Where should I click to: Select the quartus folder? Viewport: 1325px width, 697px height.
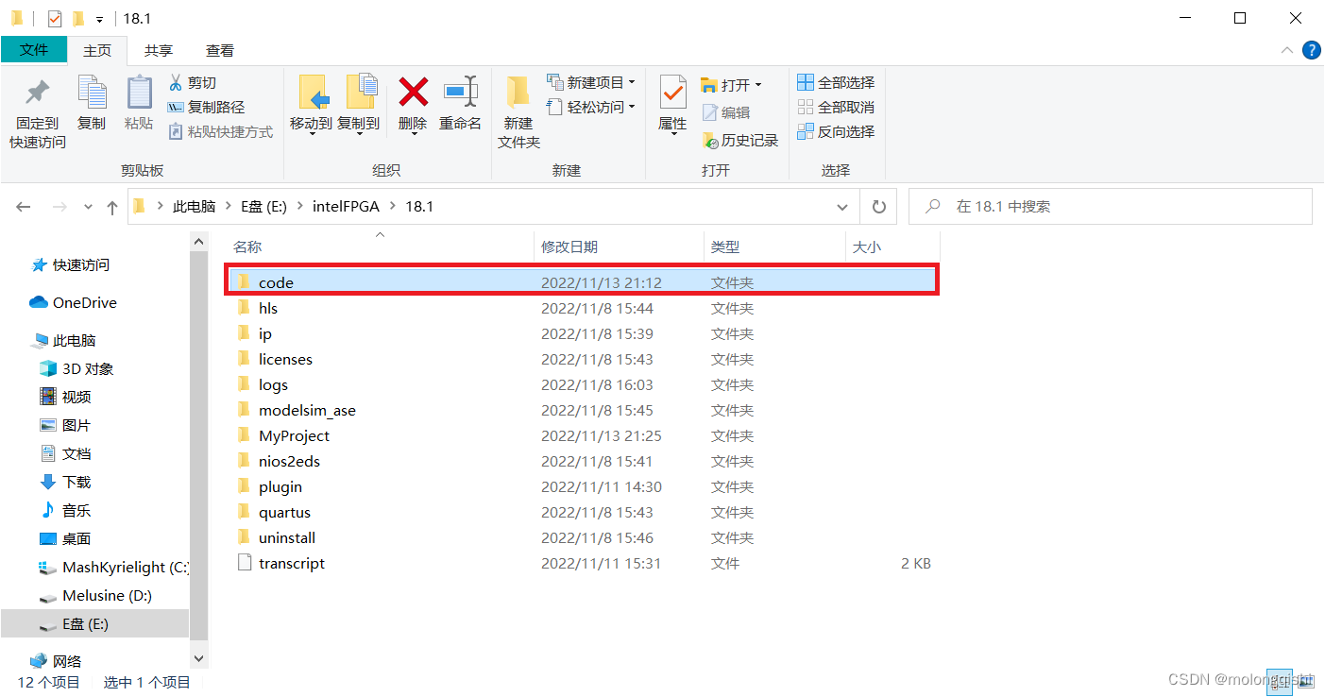(582, 512)
